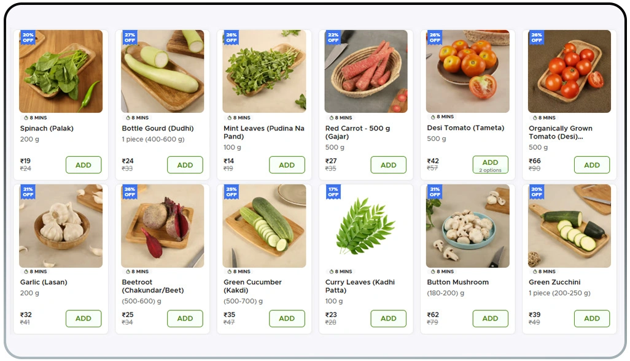
Task: View the Garlic (Lasan) product photo
Action: [x=61, y=226]
